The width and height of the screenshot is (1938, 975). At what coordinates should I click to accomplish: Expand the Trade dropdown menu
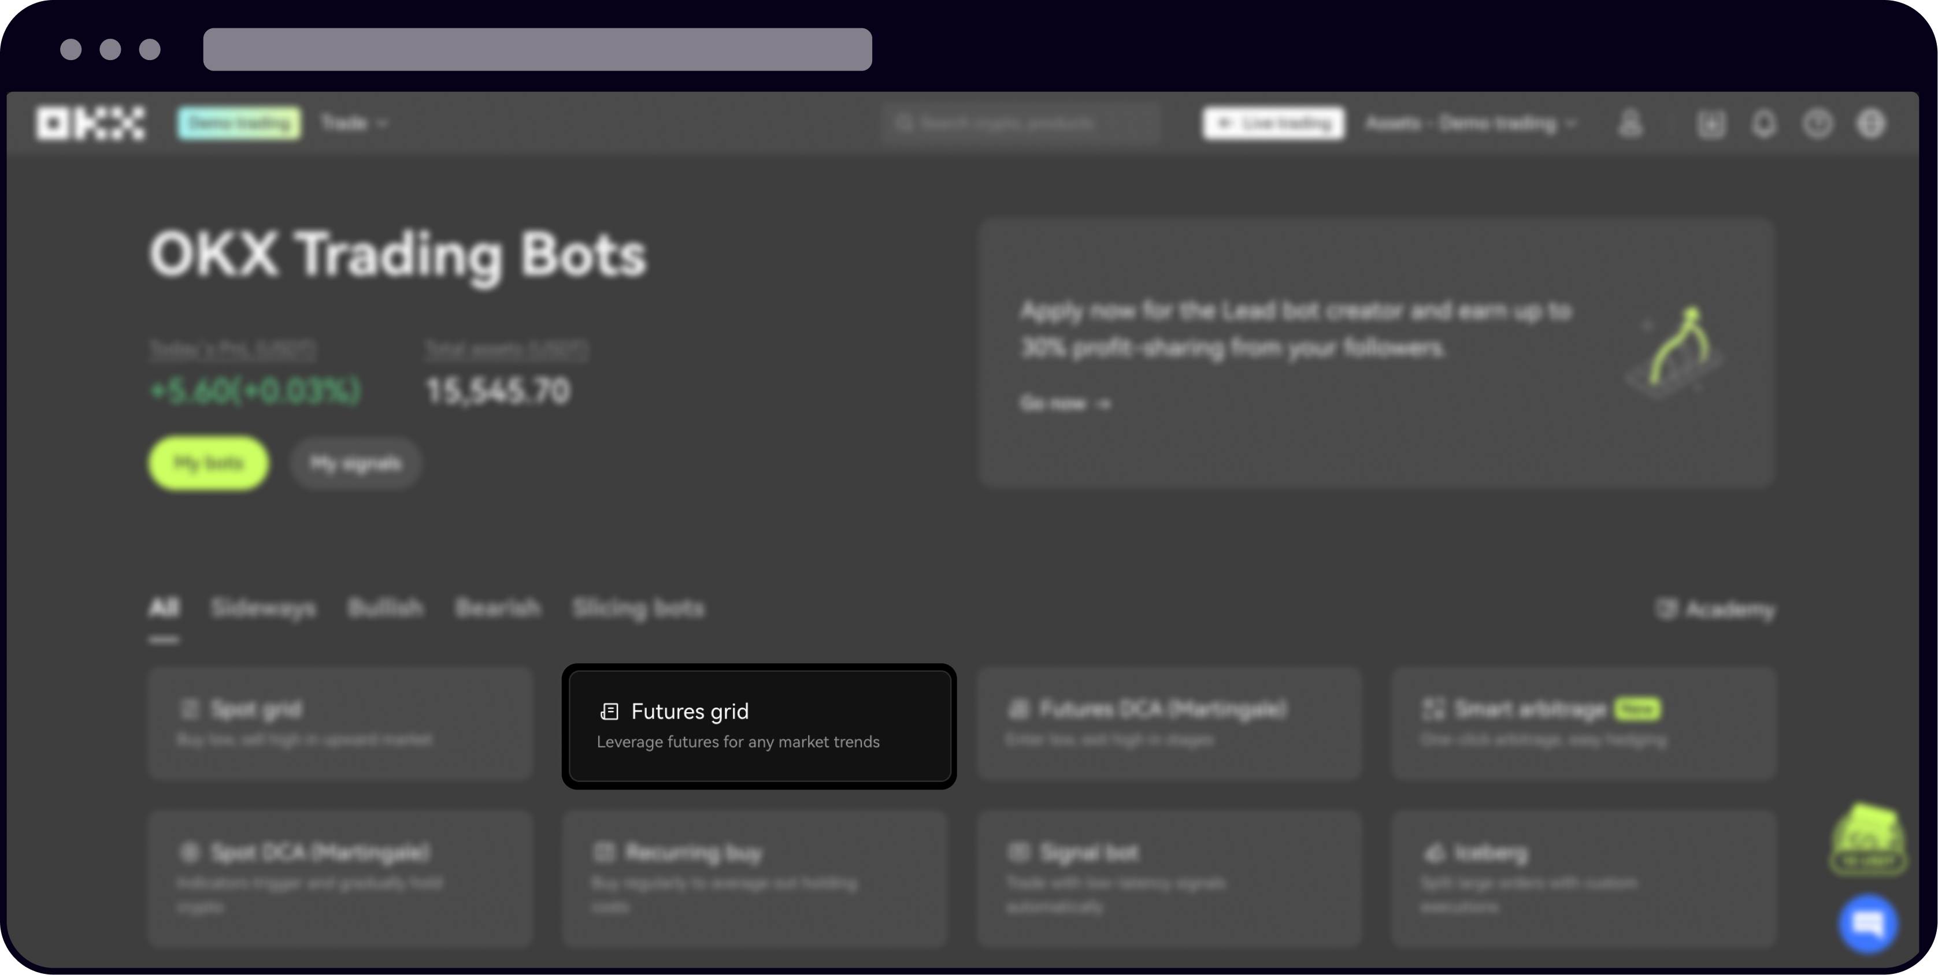tap(354, 123)
